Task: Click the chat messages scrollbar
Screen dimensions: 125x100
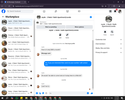Action: [x=93, y=64]
